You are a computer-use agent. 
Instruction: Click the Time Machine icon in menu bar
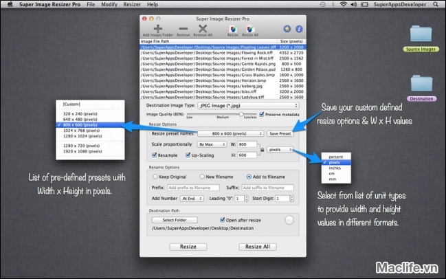(x=322, y=4)
